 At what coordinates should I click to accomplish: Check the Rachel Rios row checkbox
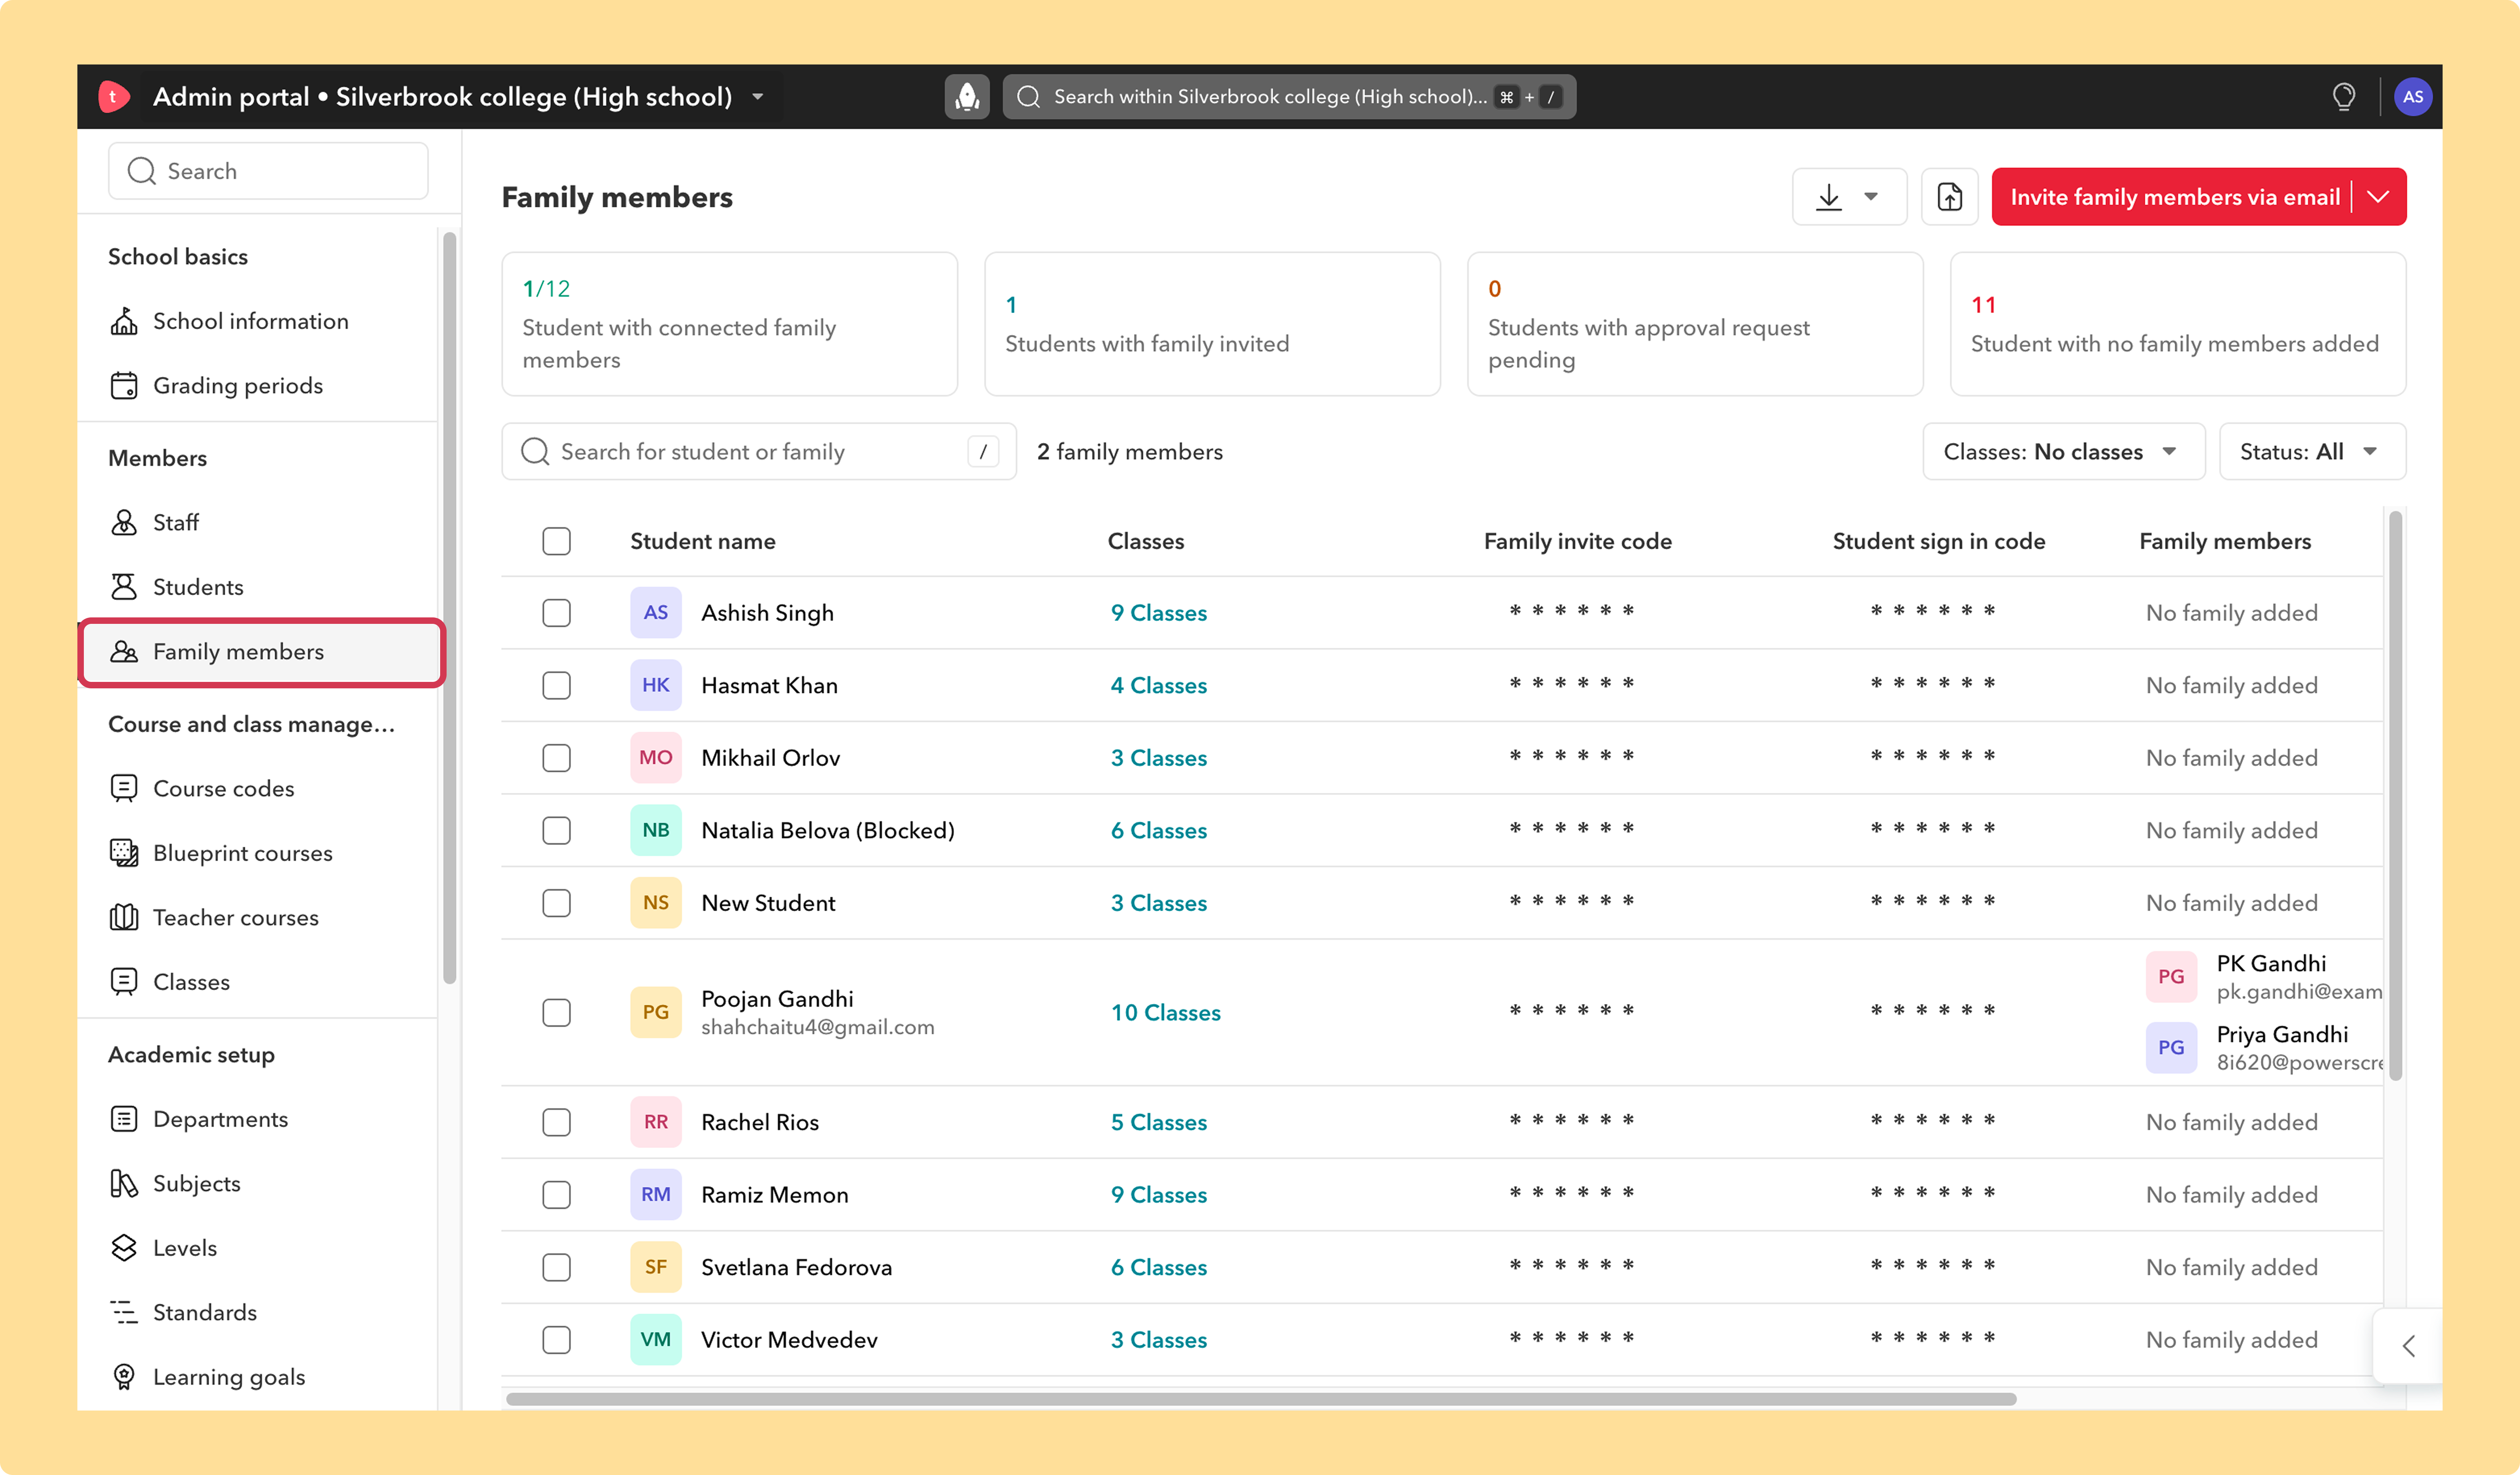[557, 1122]
